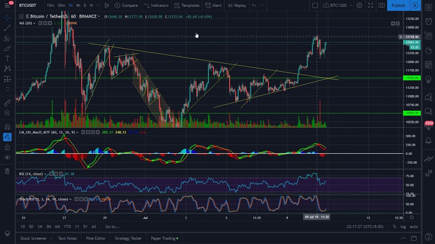This screenshot has height=244, width=435.
Task: Open settings for the RSI indicator
Action: 56,174
